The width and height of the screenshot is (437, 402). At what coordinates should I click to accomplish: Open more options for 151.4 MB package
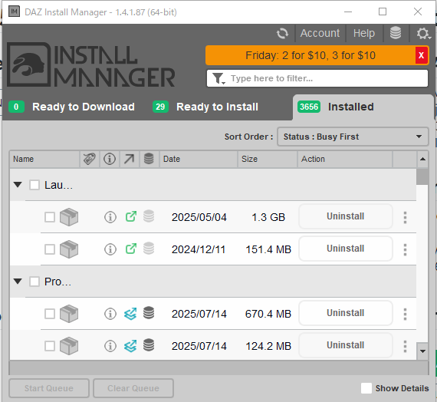tap(405, 249)
